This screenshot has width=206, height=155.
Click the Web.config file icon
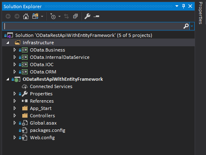pos(25,138)
